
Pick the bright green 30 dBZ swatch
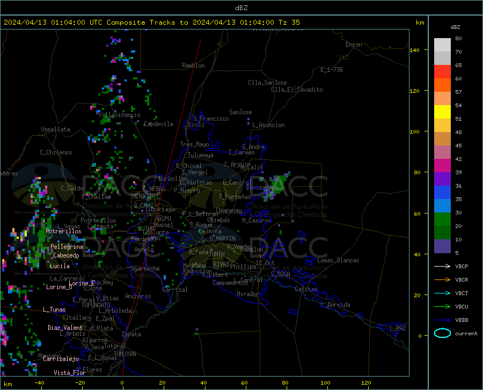[x=442, y=219]
